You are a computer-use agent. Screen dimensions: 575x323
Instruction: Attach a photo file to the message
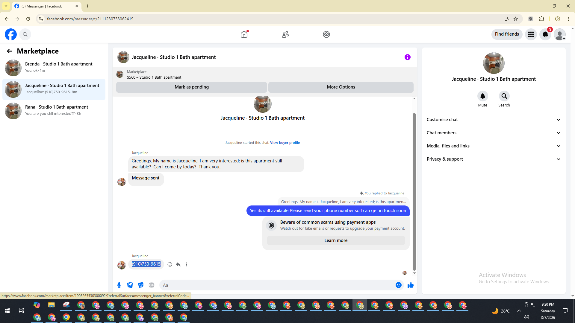tap(130, 285)
